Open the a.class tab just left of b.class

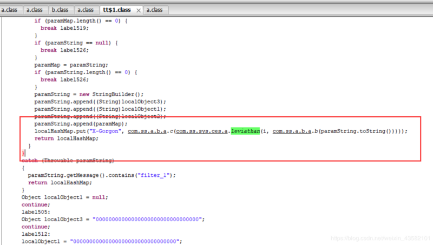(x=35, y=10)
